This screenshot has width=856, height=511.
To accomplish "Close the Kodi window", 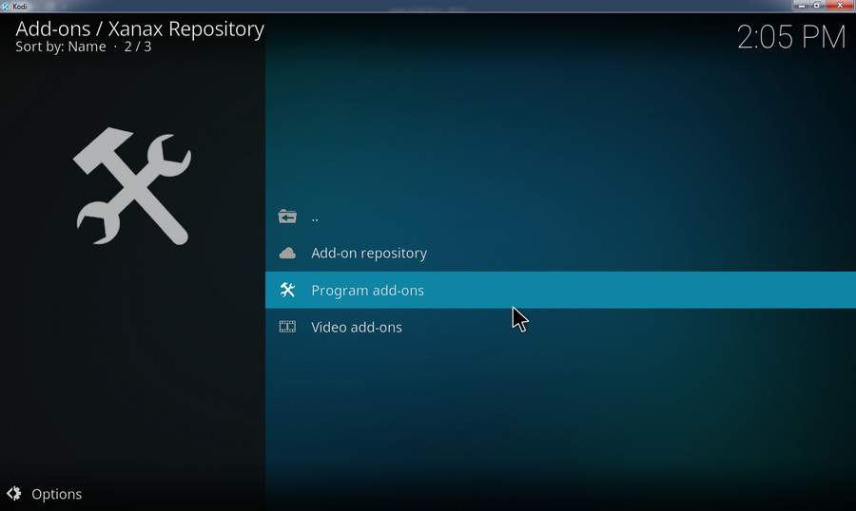I will coord(840,6).
